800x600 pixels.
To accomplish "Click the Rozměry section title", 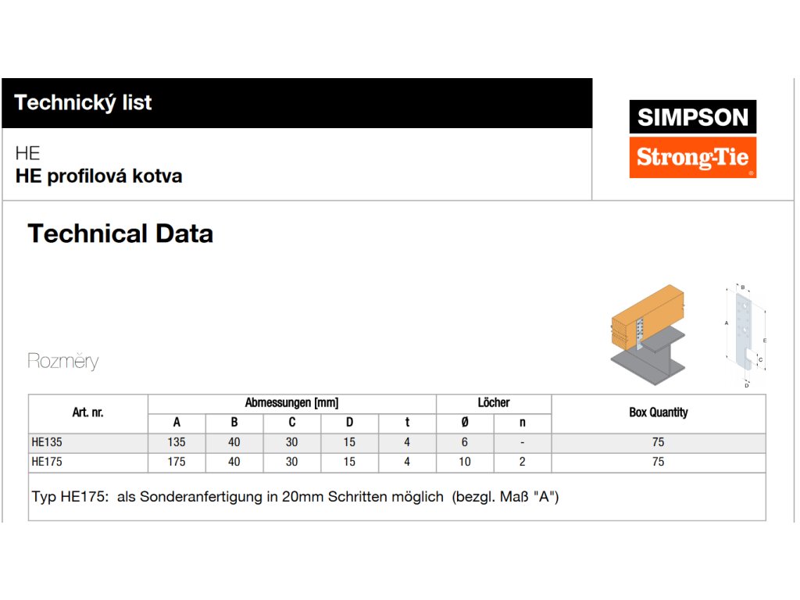I will click(63, 361).
